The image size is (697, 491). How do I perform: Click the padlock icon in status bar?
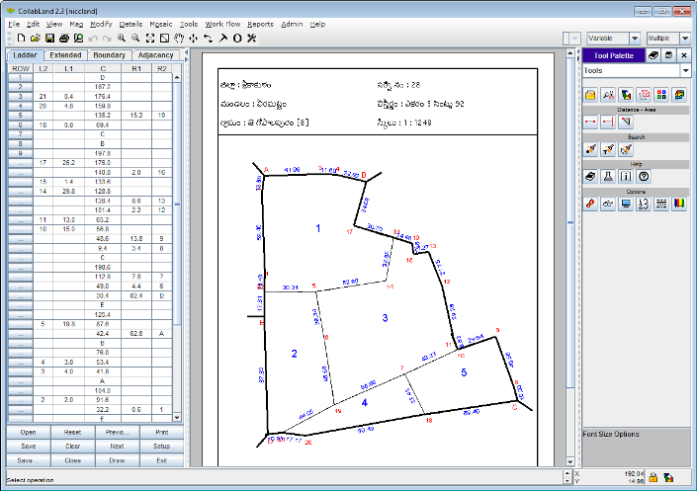653,478
